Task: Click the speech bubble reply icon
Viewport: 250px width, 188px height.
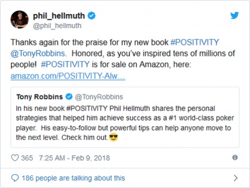Action: click(15, 178)
